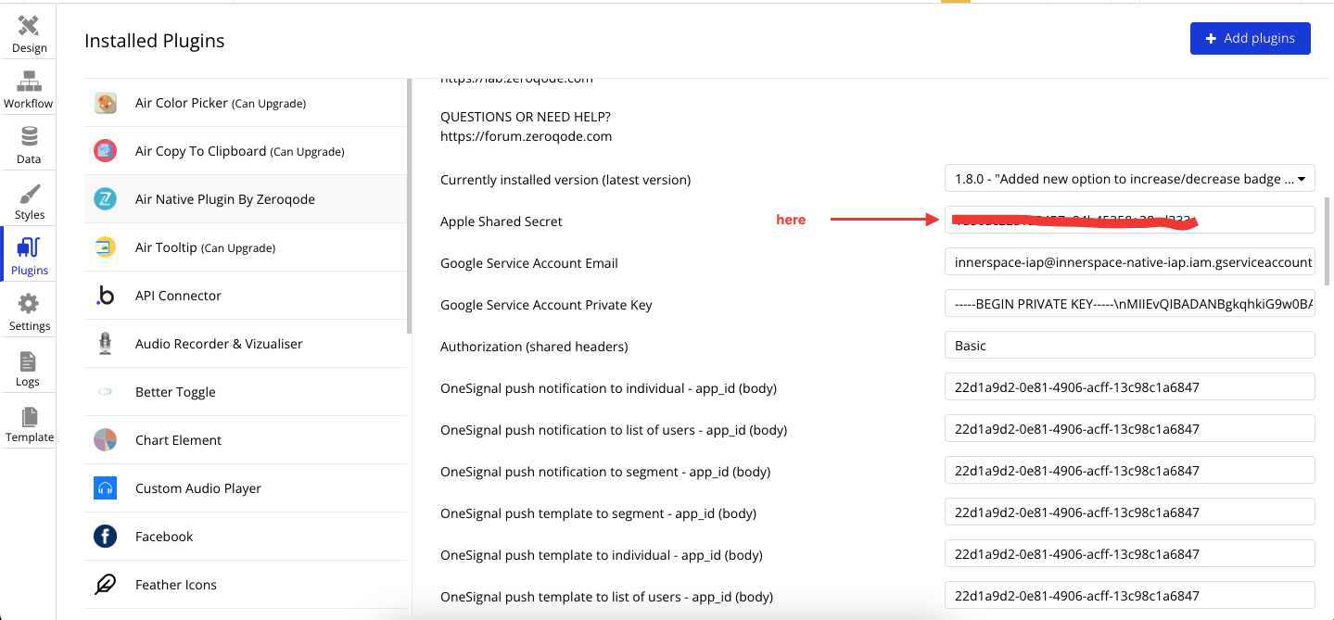Click app_id field for notification to individual
The image size is (1334, 620).
1129,387
